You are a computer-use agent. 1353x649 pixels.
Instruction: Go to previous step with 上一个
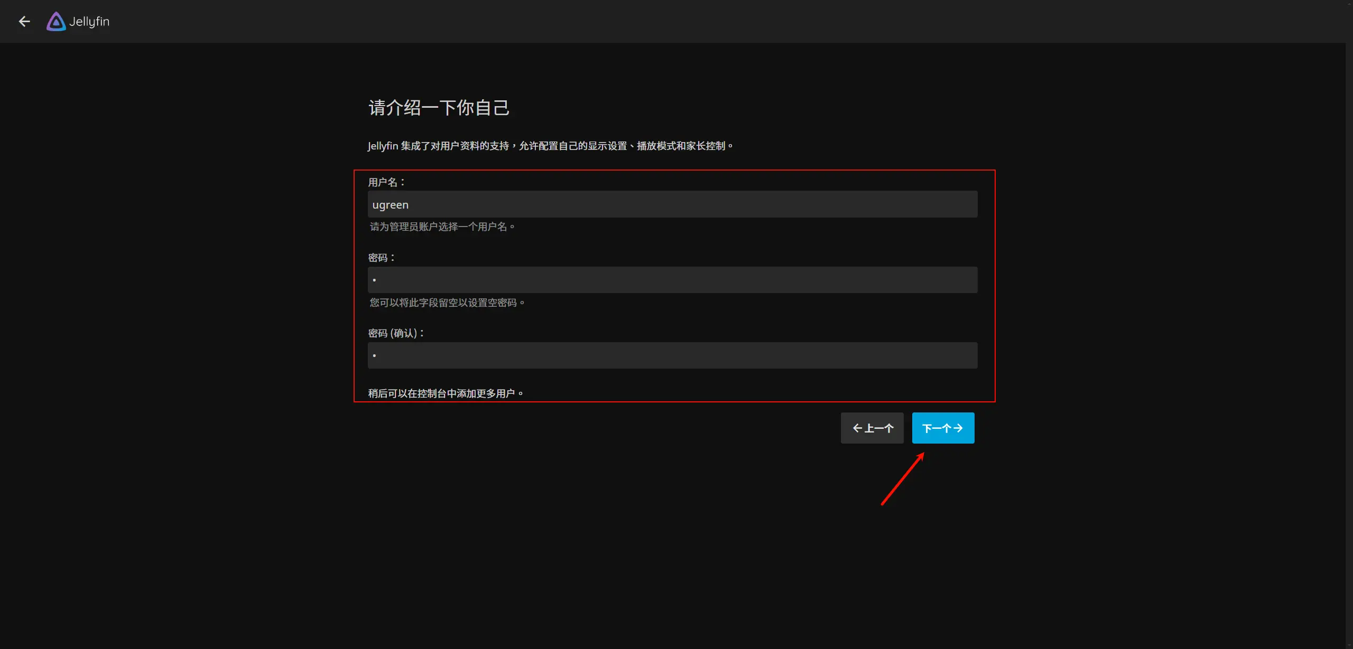point(872,428)
